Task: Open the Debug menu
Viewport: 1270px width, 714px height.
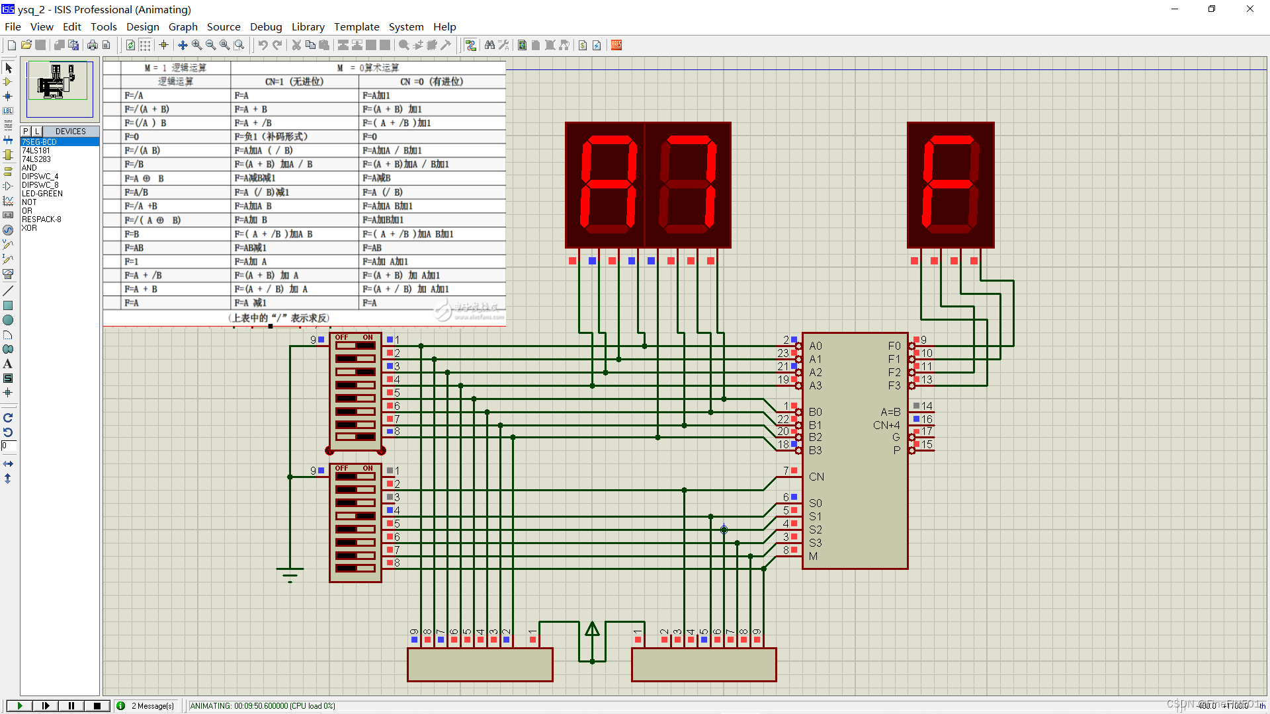Action: 266,27
